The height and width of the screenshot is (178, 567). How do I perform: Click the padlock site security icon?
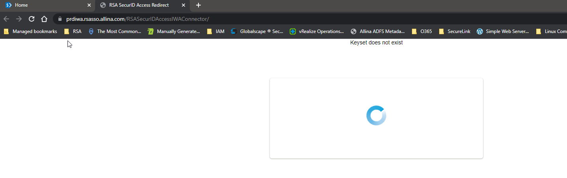click(x=60, y=19)
